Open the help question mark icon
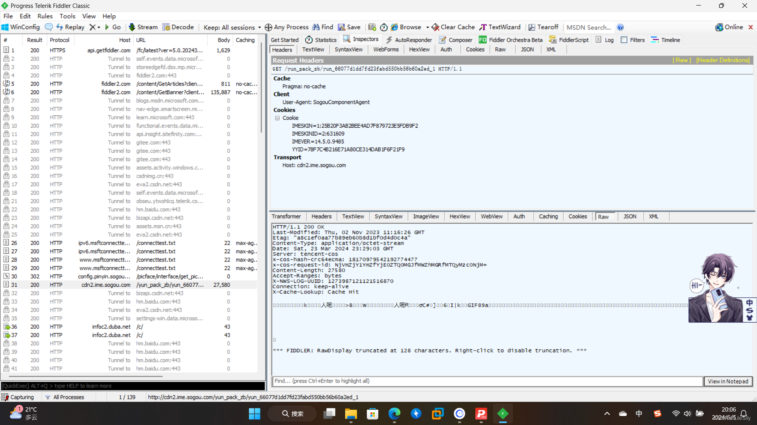This screenshot has width=757, height=425. coord(620,27)
